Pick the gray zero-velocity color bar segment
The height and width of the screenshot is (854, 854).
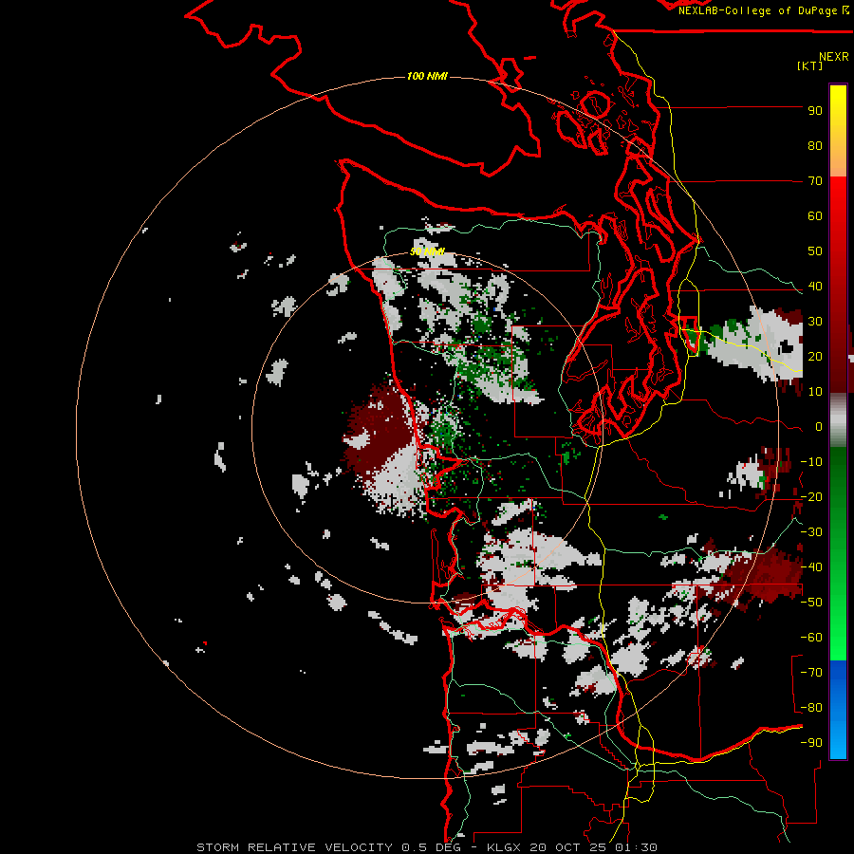[x=838, y=420]
